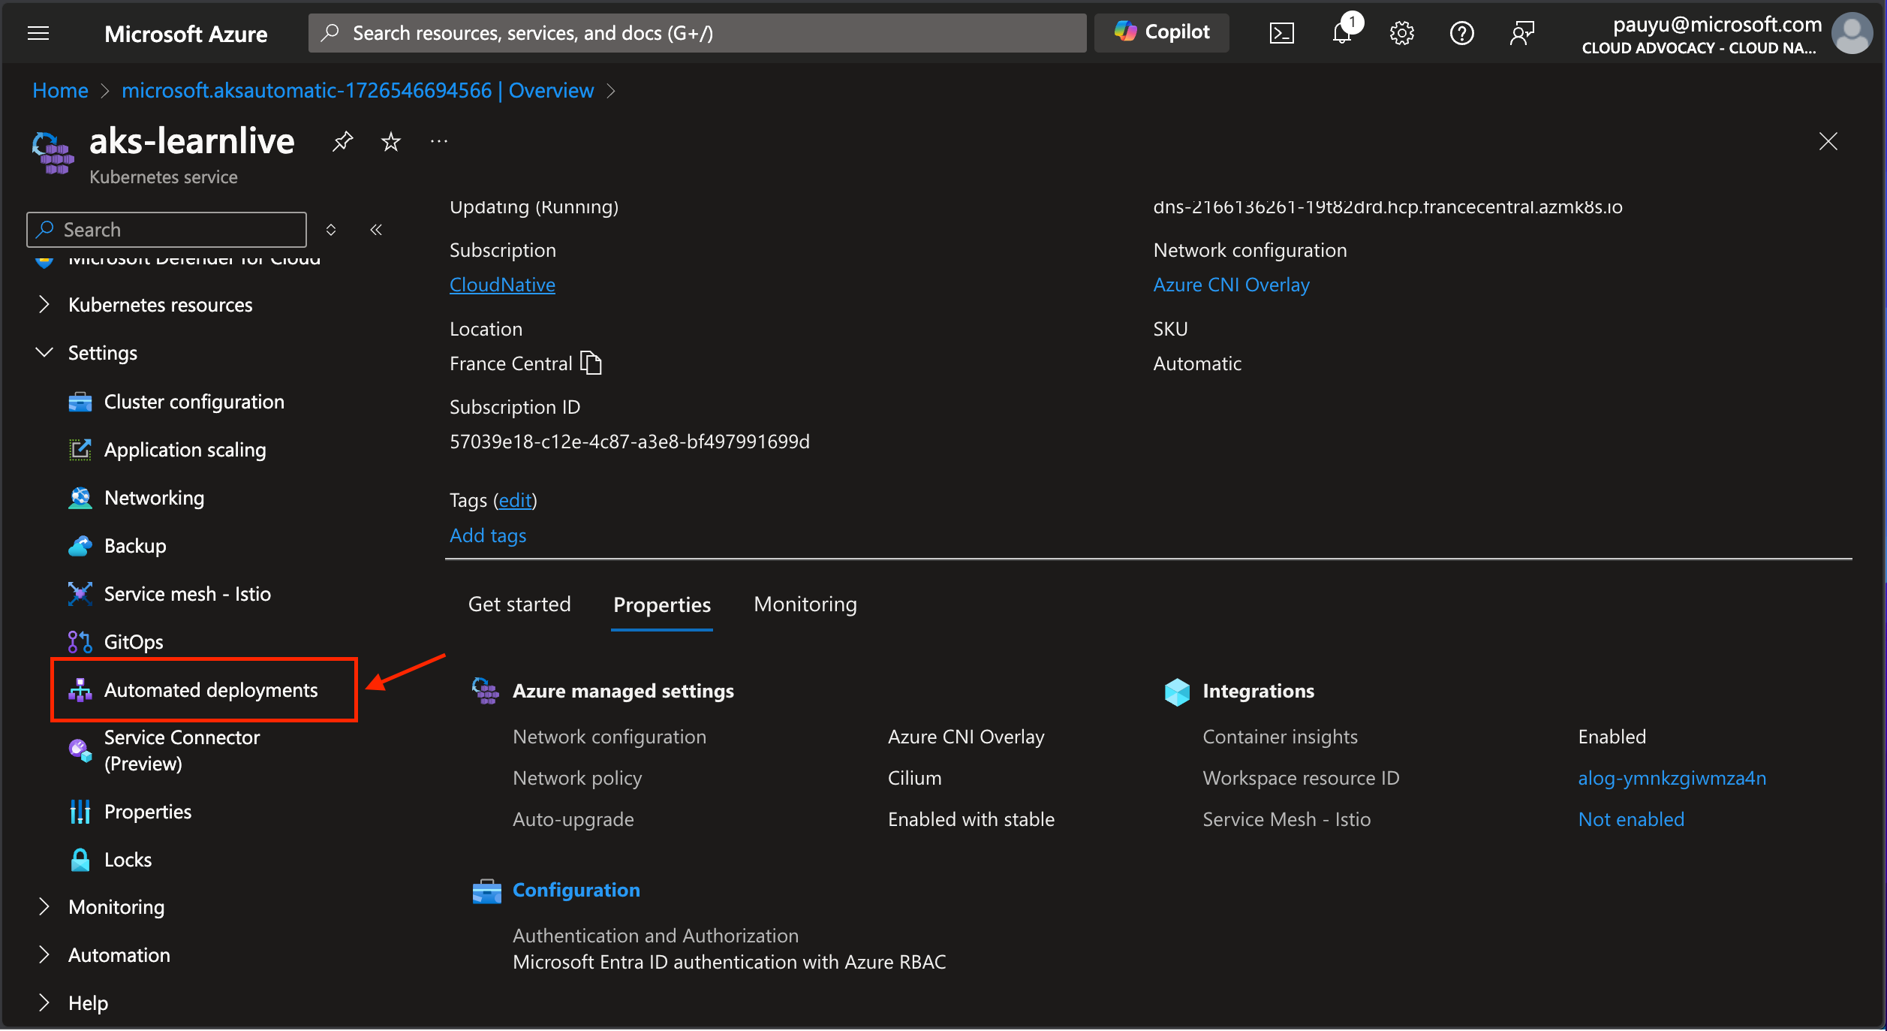
Task: Click the Cluster configuration icon
Action: click(x=79, y=401)
